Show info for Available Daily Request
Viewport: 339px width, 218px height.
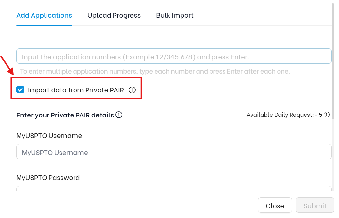[x=327, y=115]
